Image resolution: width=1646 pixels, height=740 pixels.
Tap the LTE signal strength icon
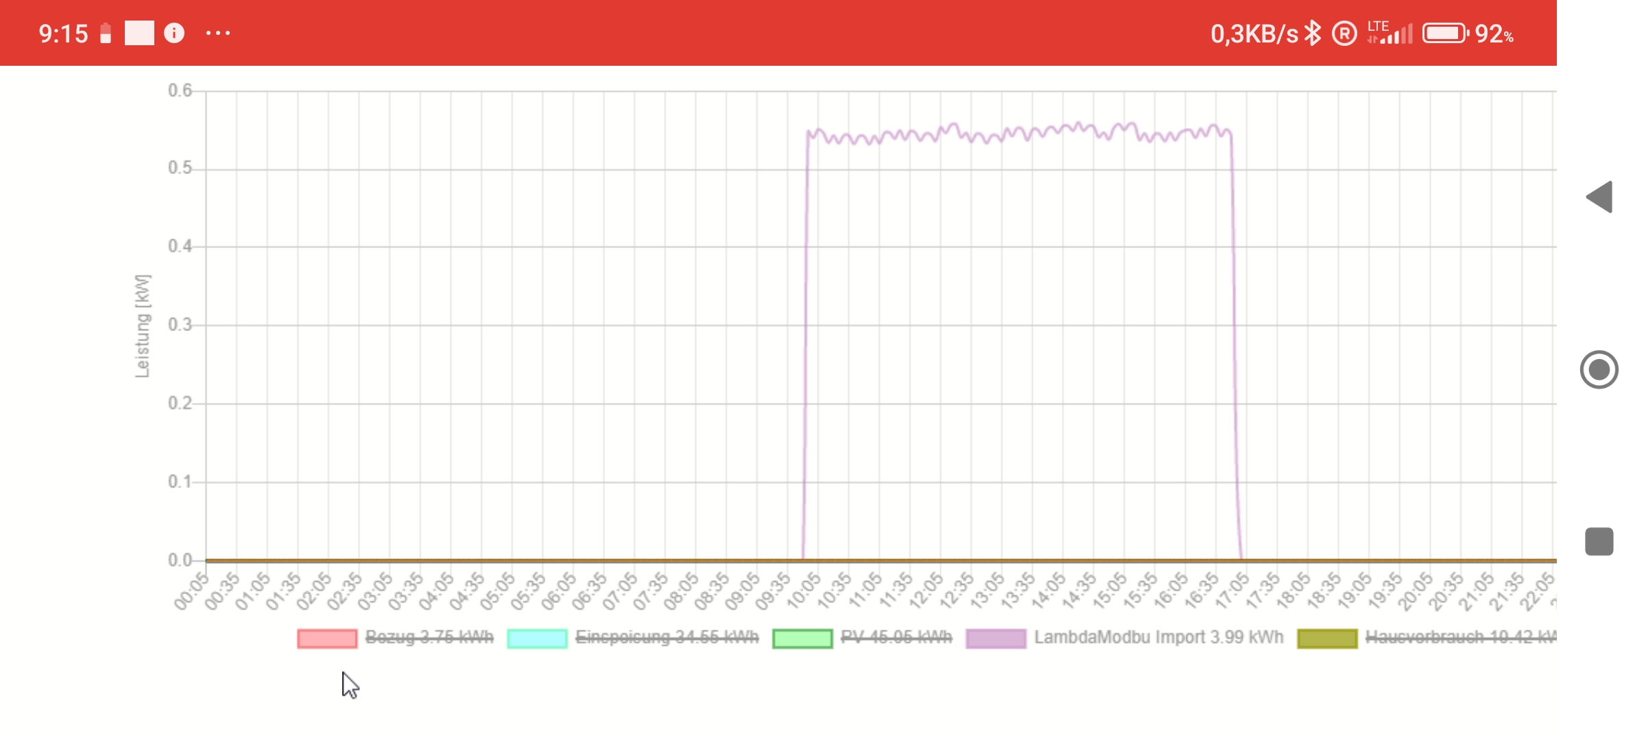(1390, 33)
